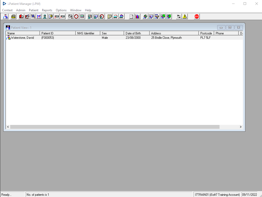Open the blue letter M toolbar icon
Viewport: 262px width, 197px height.
[x=39, y=16]
